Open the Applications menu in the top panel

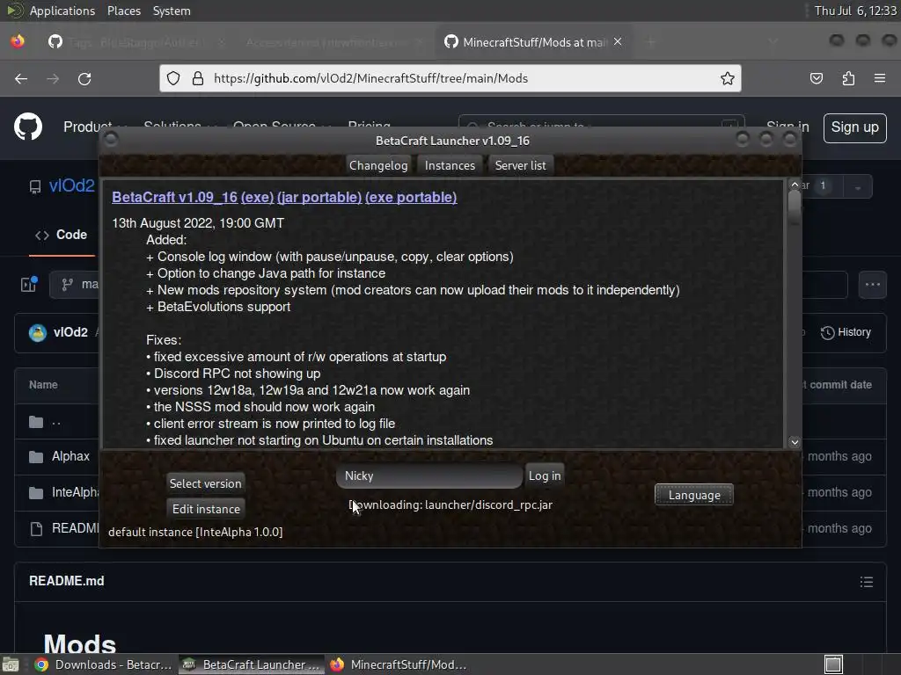click(62, 11)
